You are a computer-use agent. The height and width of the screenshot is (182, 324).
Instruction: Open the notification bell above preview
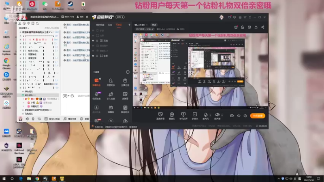click(x=256, y=27)
